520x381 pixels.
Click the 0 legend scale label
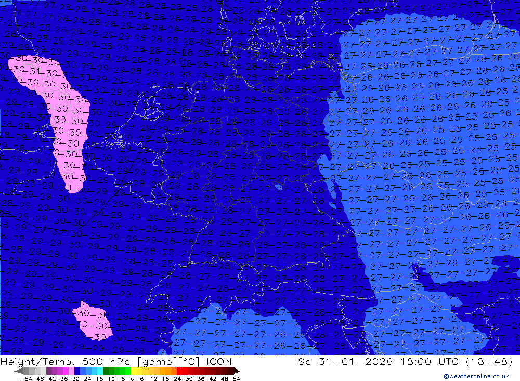pos(132,379)
